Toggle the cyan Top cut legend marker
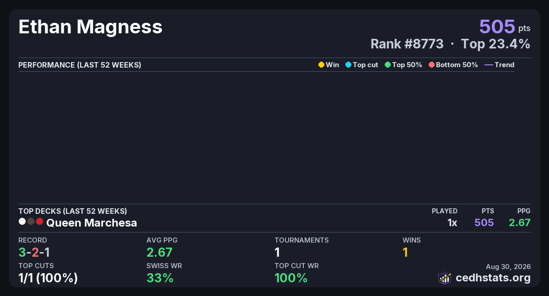This screenshot has width=549, height=296. [348, 65]
